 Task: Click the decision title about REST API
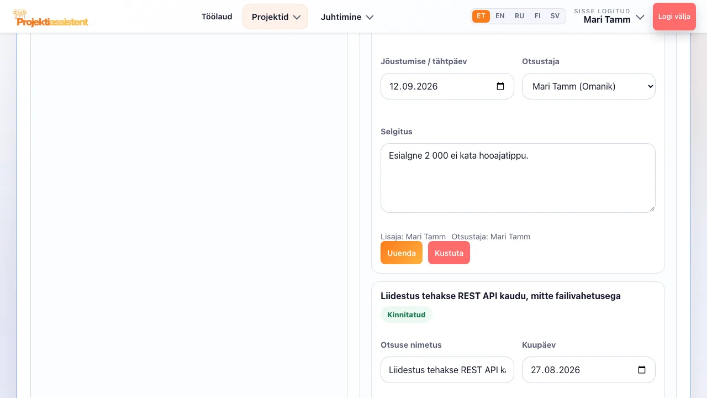[500, 296]
